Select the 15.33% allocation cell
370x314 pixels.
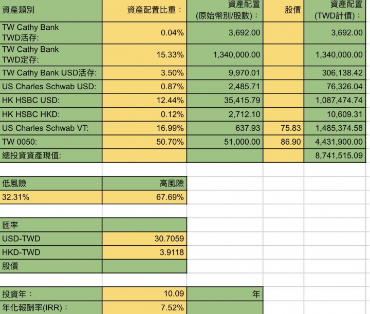(144, 55)
